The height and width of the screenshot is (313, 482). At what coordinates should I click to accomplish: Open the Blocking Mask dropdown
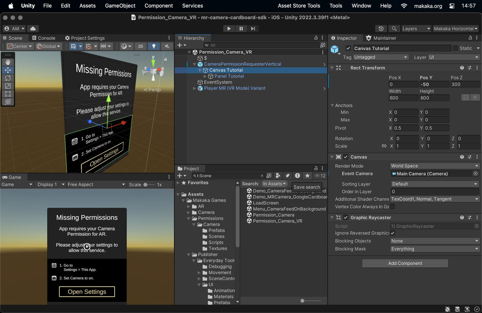point(435,249)
